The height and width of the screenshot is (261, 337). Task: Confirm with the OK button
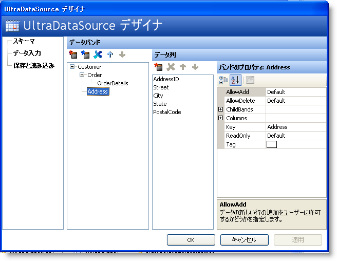pos(191,240)
